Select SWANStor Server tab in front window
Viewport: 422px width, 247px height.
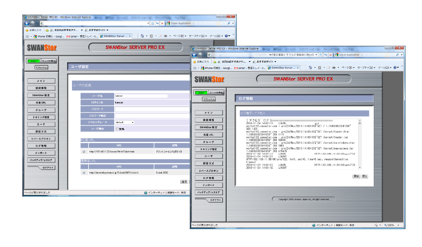[283, 68]
